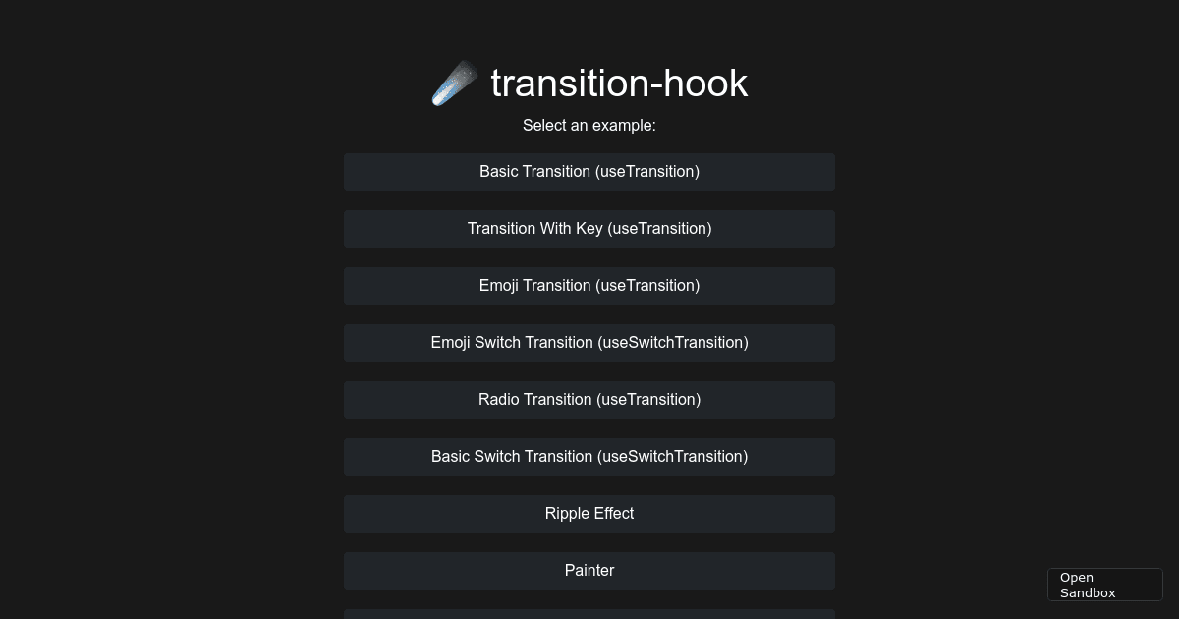Viewport: 1179px width, 619px height.
Task: Click the comet icon next to the title
Action: point(453,83)
